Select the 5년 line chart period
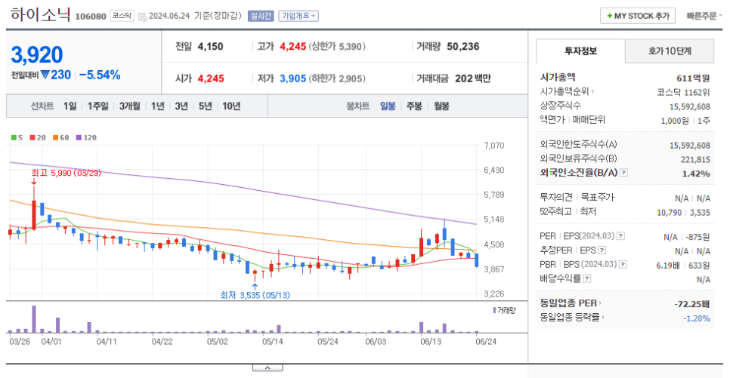730x378 pixels. point(206,106)
